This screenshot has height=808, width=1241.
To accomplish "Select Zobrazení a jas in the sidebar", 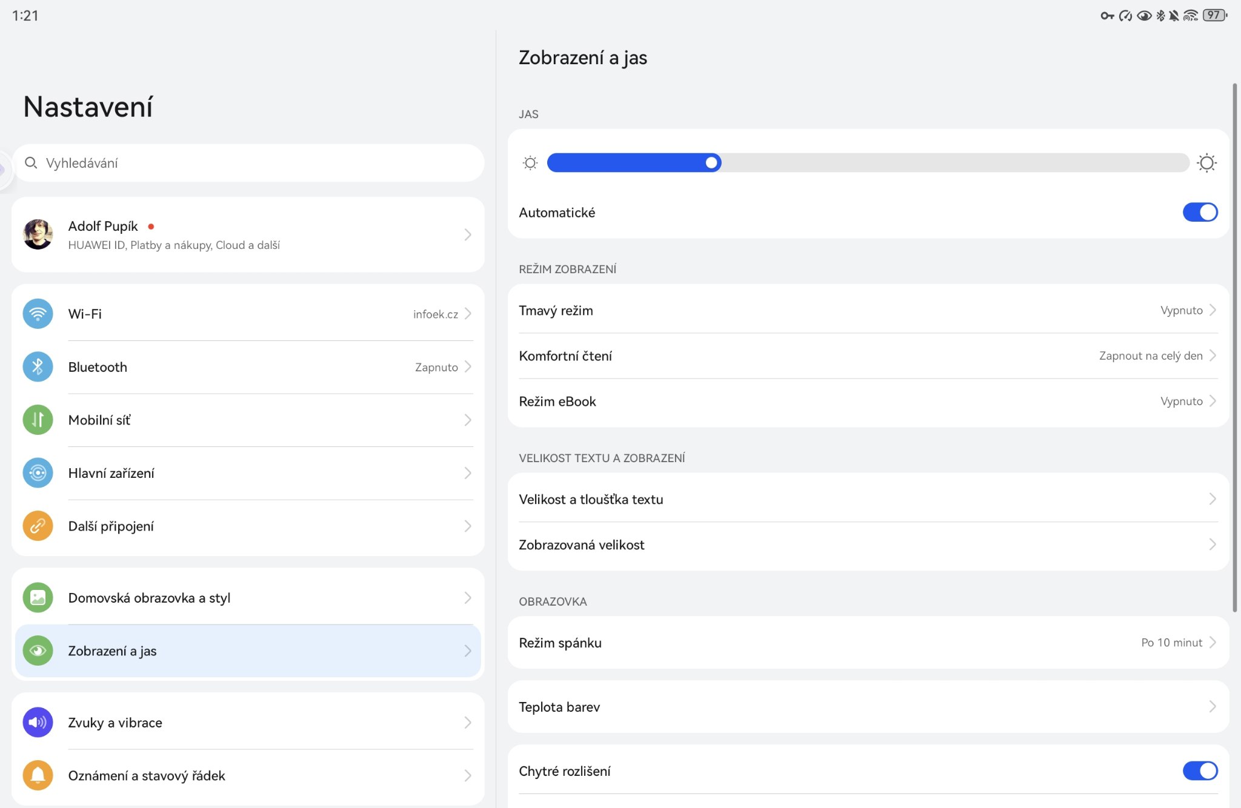I will 247,651.
